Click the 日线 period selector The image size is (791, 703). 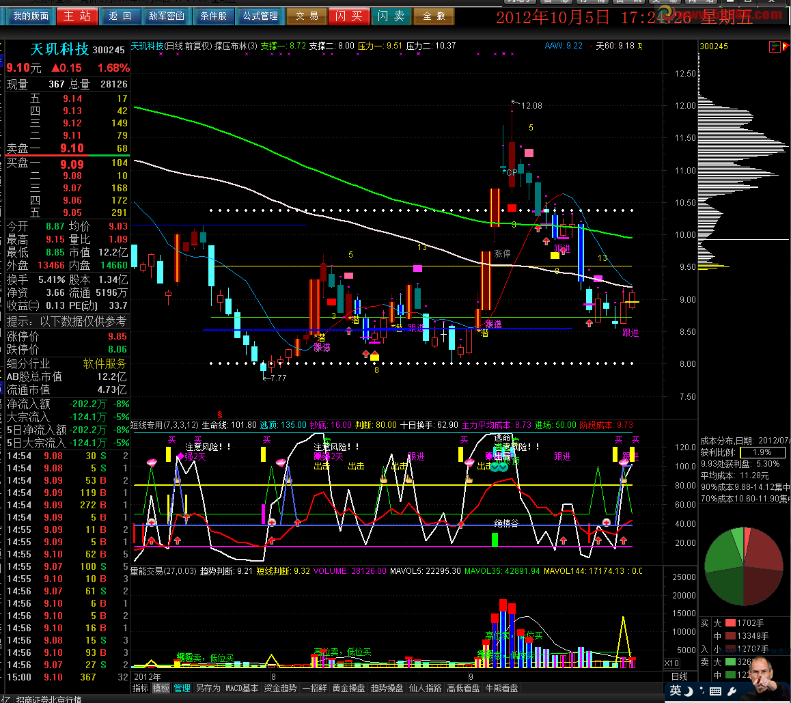pos(680,676)
